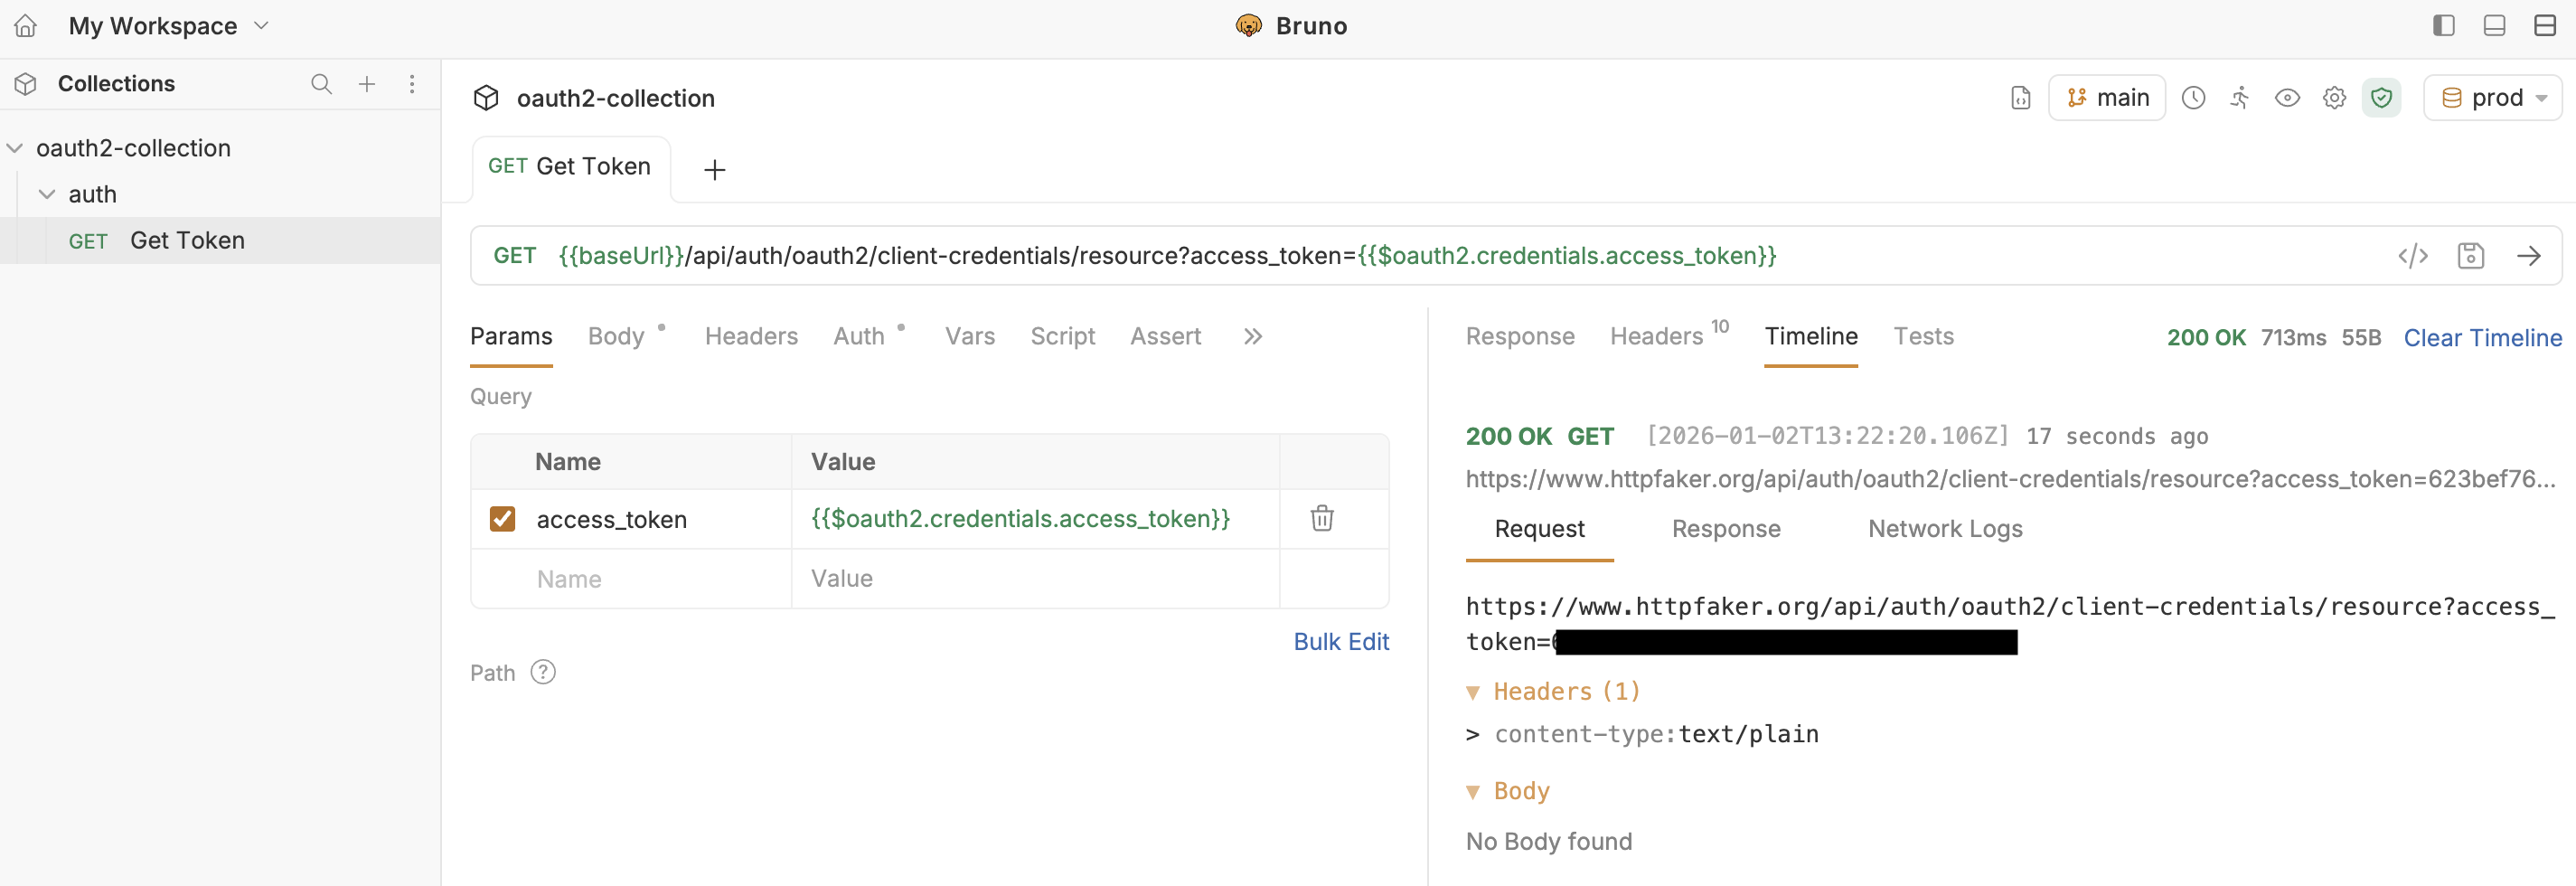Click Clear Timeline
Image resolution: width=2576 pixels, height=886 pixels.
click(x=2483, y=337)
